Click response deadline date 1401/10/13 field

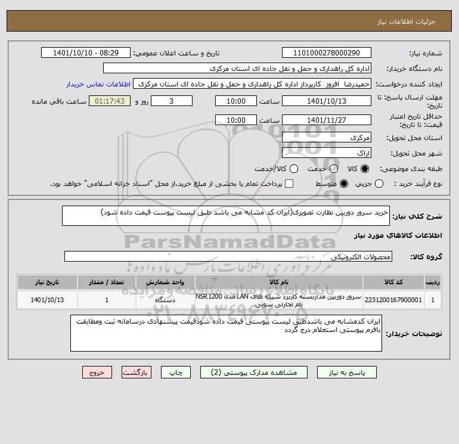pos(327,101)
